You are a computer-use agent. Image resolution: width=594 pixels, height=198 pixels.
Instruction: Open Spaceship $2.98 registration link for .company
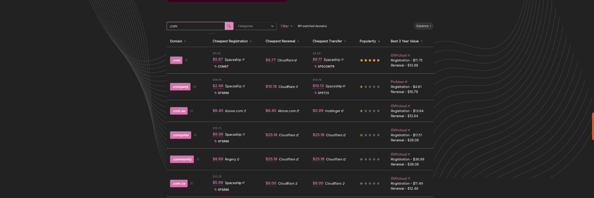pyautogui.click(x=235, y=86)
